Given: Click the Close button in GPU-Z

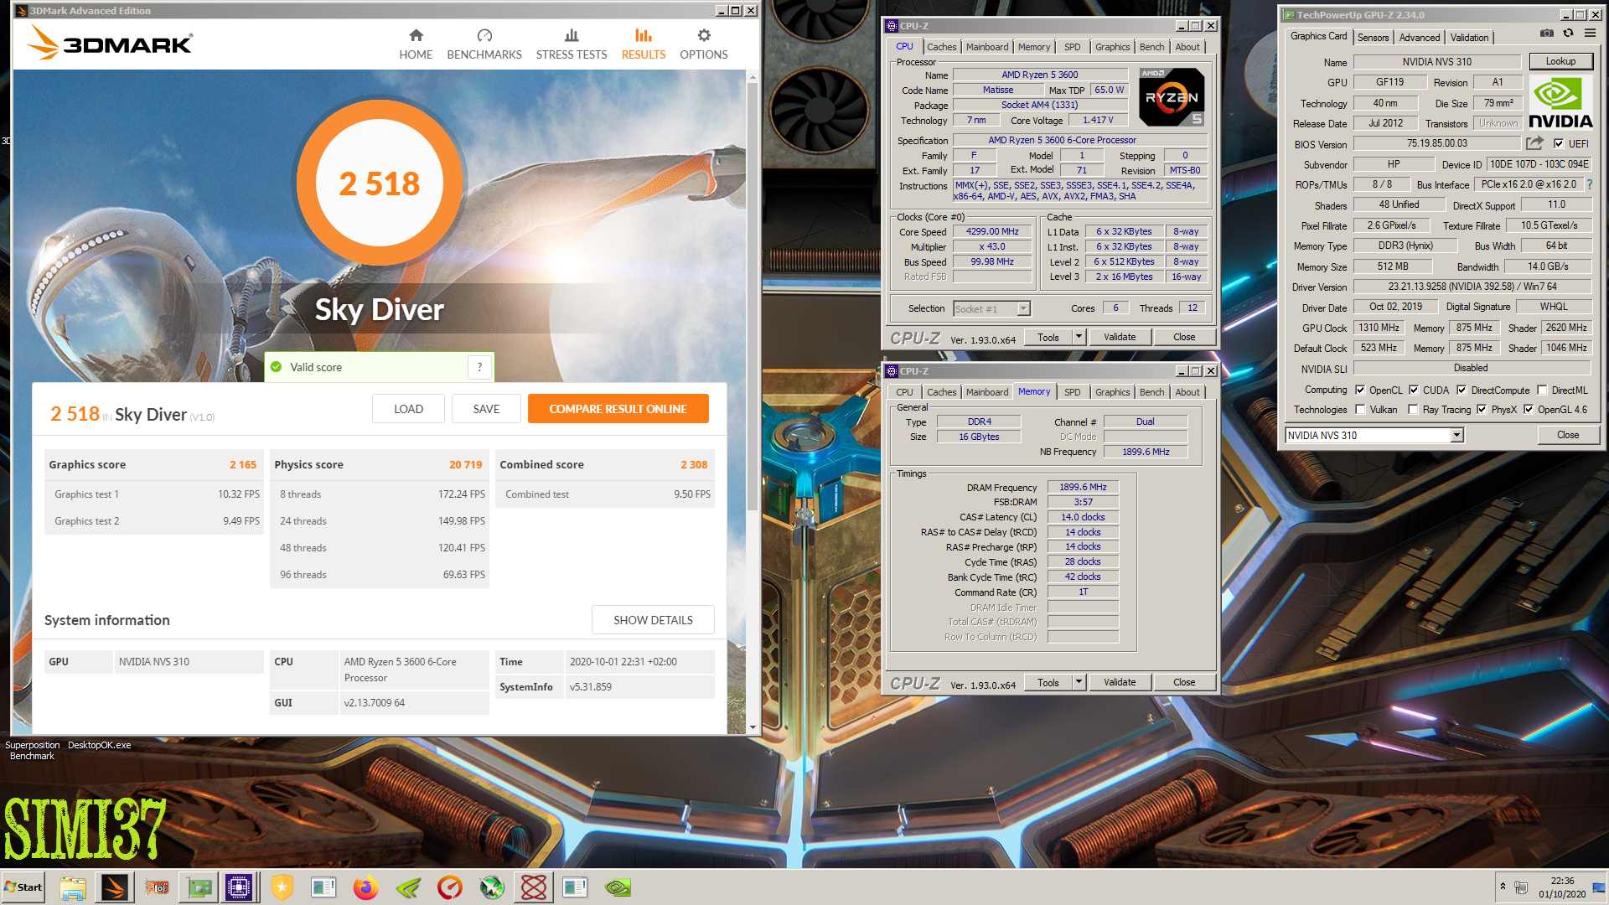Looking at the screenshot, I should [x=1568, y=435].
